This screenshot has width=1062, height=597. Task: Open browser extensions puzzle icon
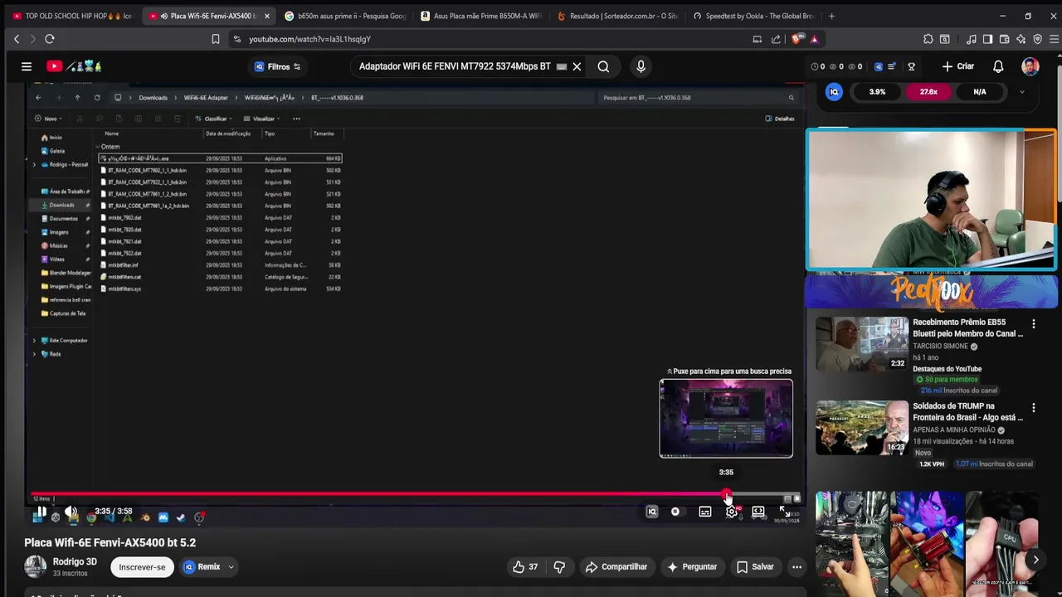(x=928, y=39)
